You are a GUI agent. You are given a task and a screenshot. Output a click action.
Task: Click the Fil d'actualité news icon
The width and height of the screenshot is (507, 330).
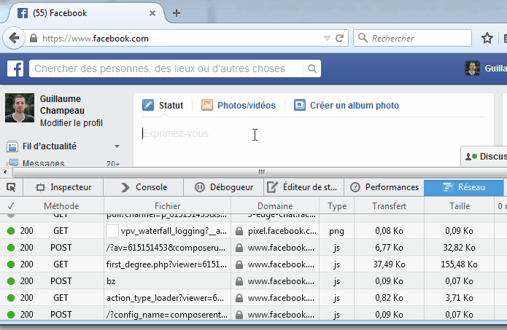[x=12, y=146]
